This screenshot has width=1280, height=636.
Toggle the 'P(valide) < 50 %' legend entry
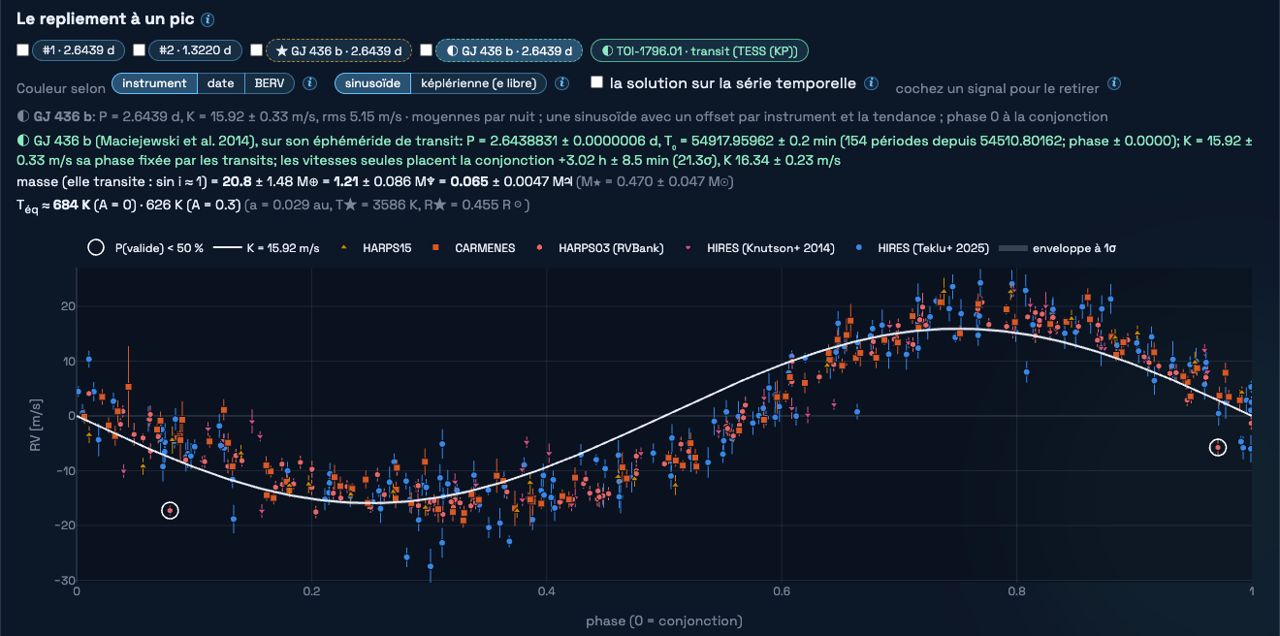point(145,248)
